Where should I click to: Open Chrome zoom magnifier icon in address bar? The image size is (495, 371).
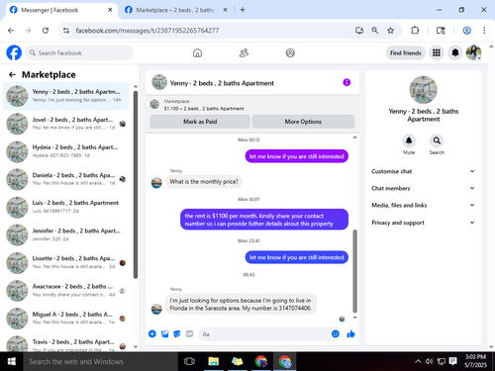click(375, 31)
